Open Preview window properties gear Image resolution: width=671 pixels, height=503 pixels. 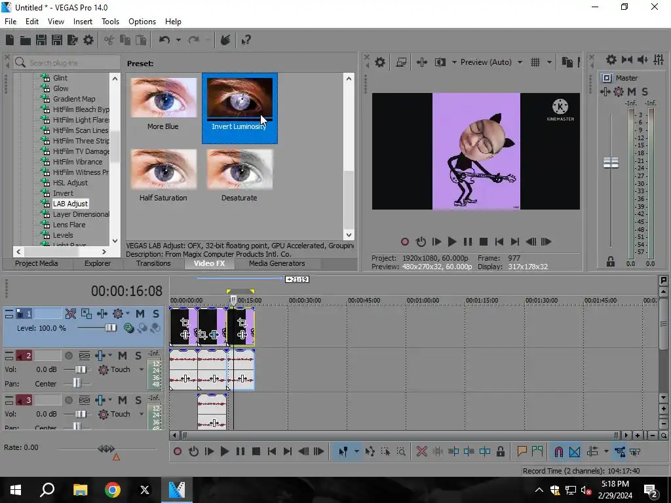(380, 62)
